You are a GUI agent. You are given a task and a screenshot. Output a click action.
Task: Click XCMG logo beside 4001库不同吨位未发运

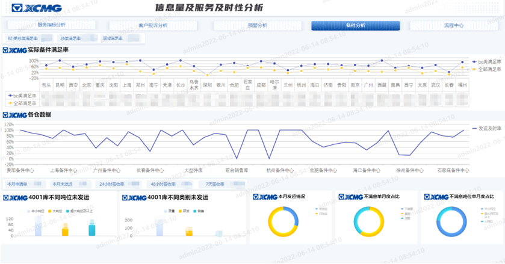[15, 198]
